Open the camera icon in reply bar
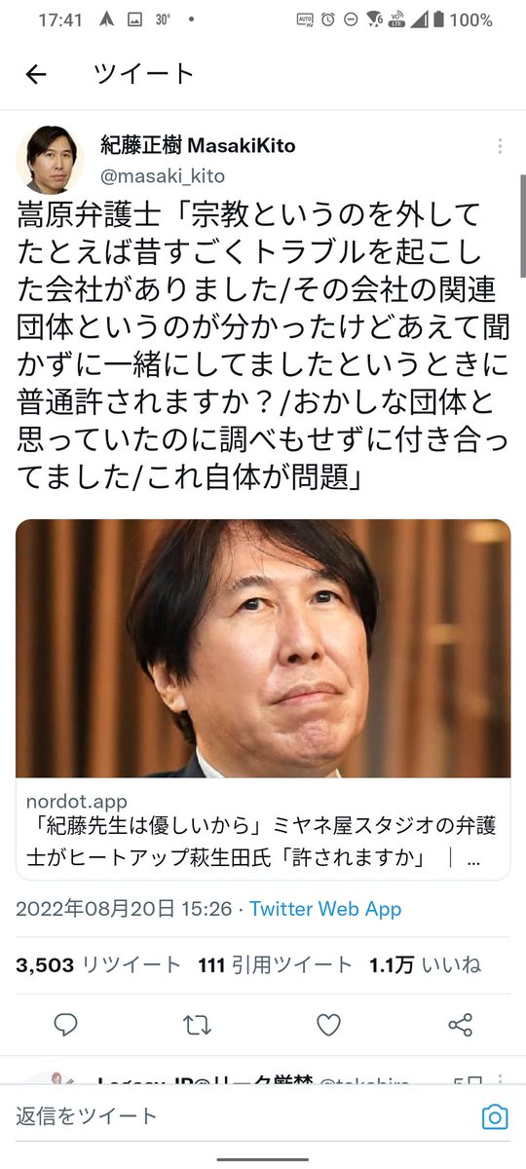The height and width of the screenshot is (1169, 526). pyautogui.click(x=495, y=1116)
